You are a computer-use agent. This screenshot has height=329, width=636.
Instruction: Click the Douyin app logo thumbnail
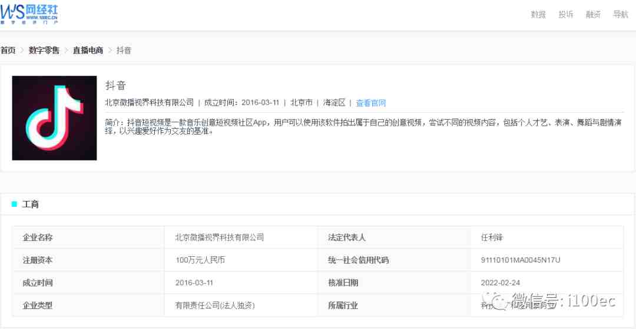(54, 117)
